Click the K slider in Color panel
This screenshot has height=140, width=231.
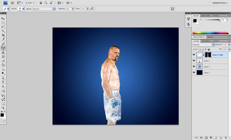211,20
